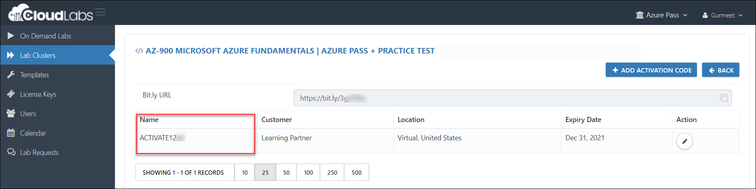Toggle the hamburger sidebar menu icon
Image resolution: width=756 pixels, height=189 pixels.
[100, 12]
